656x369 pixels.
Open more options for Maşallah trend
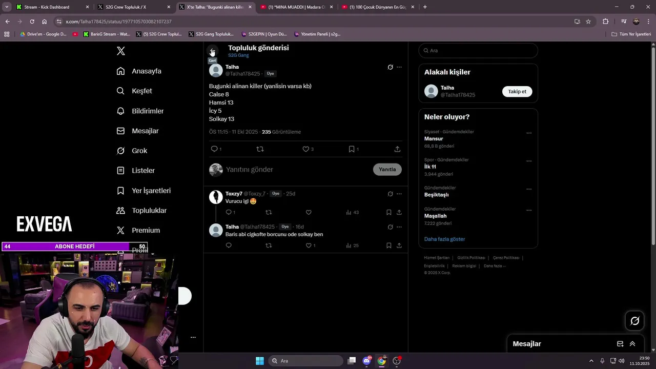[x=529, y=210]
